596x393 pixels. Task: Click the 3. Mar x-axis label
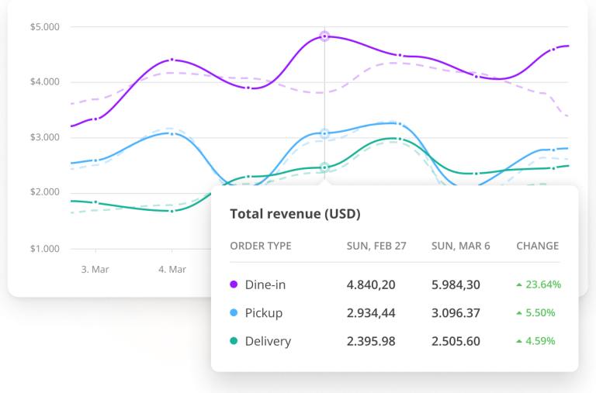click(x=95, y=269)
